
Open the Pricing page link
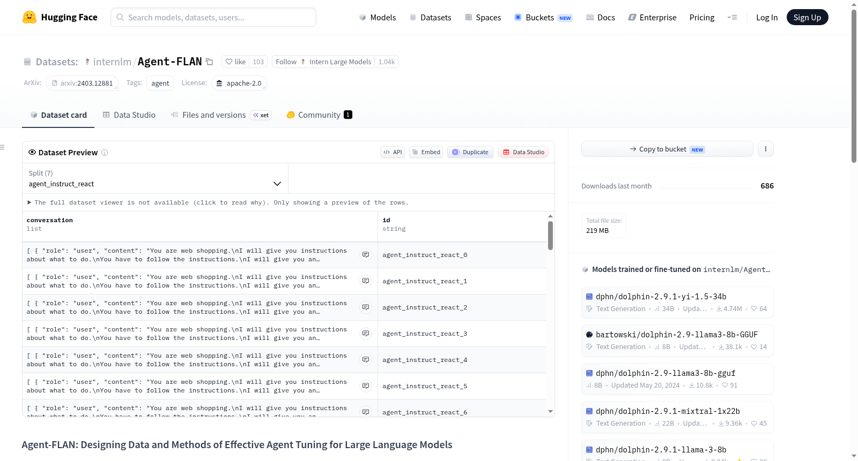click(702, 18)
